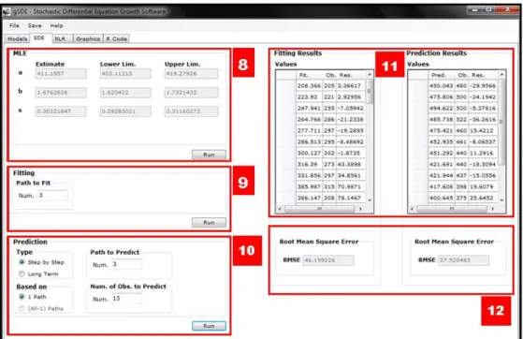Click scroll up arrow in Fitting Results table
523x339 pixels.
370,74
